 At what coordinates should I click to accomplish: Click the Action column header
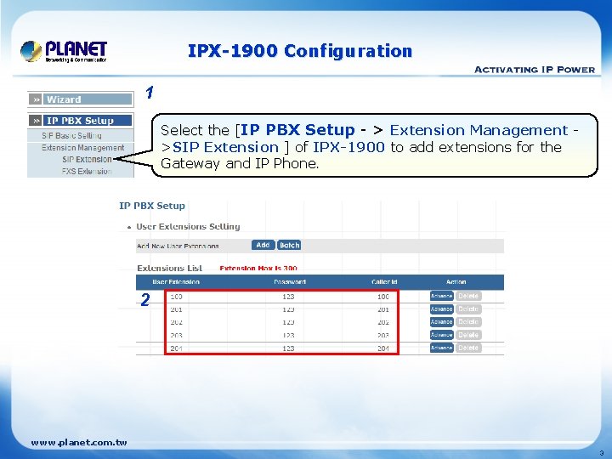[x=456, y=282]
